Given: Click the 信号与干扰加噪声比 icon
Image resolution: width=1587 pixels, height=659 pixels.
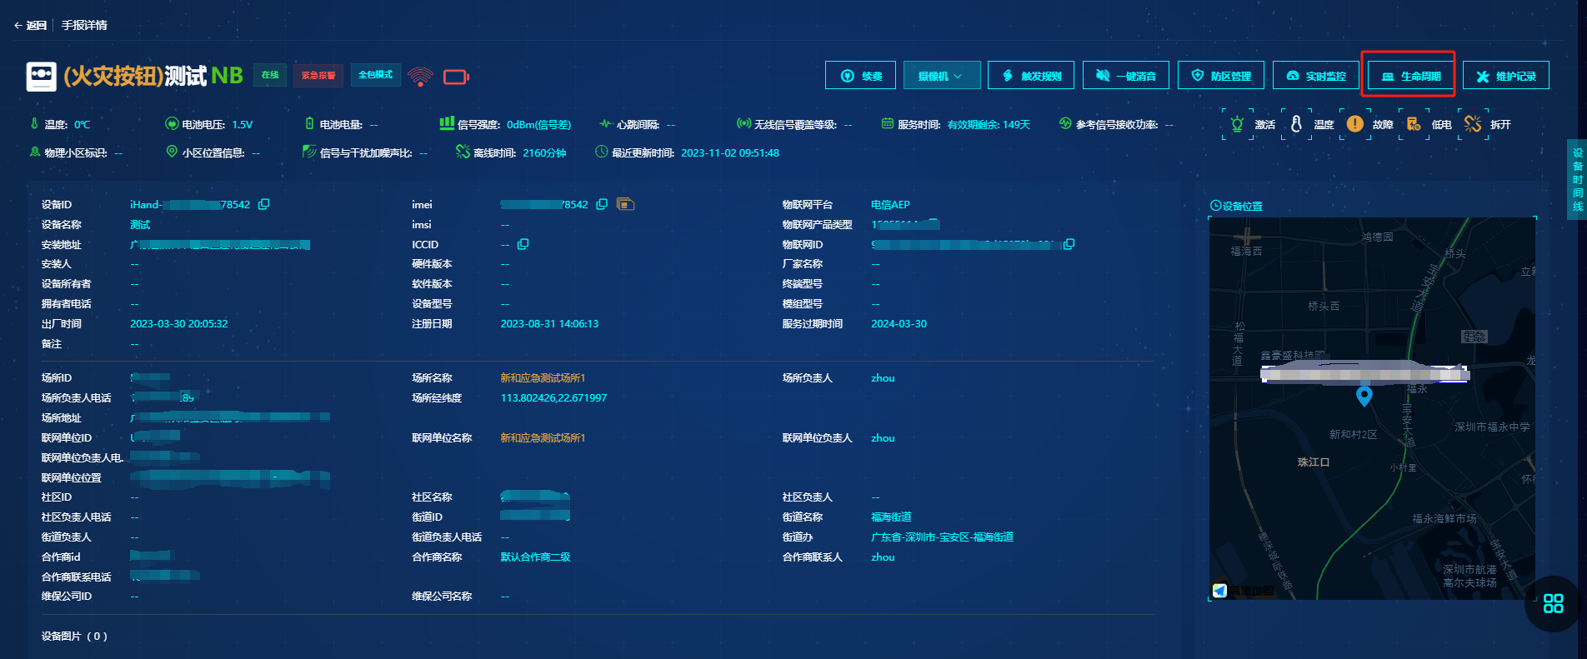Looking at the screenshot, I should click(x=309, y=152).
